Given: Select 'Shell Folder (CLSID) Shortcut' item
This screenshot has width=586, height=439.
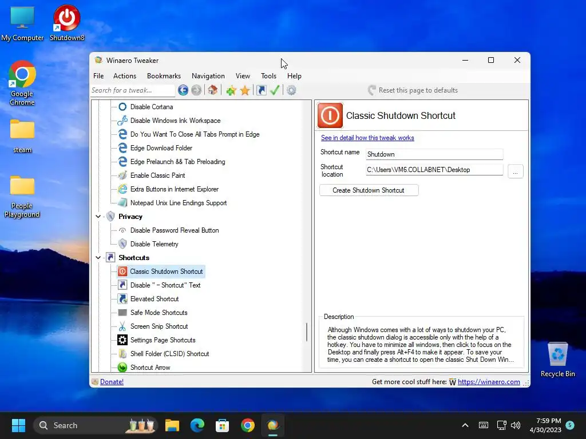Looking at the screenshot, I should point(169,354).
